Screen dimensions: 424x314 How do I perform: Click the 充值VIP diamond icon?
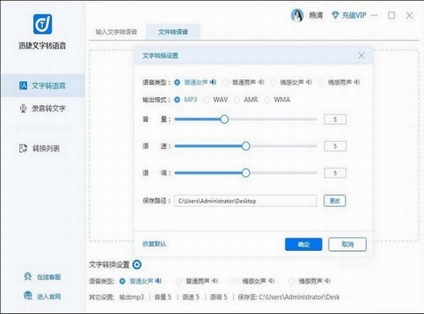coord(335,15)
